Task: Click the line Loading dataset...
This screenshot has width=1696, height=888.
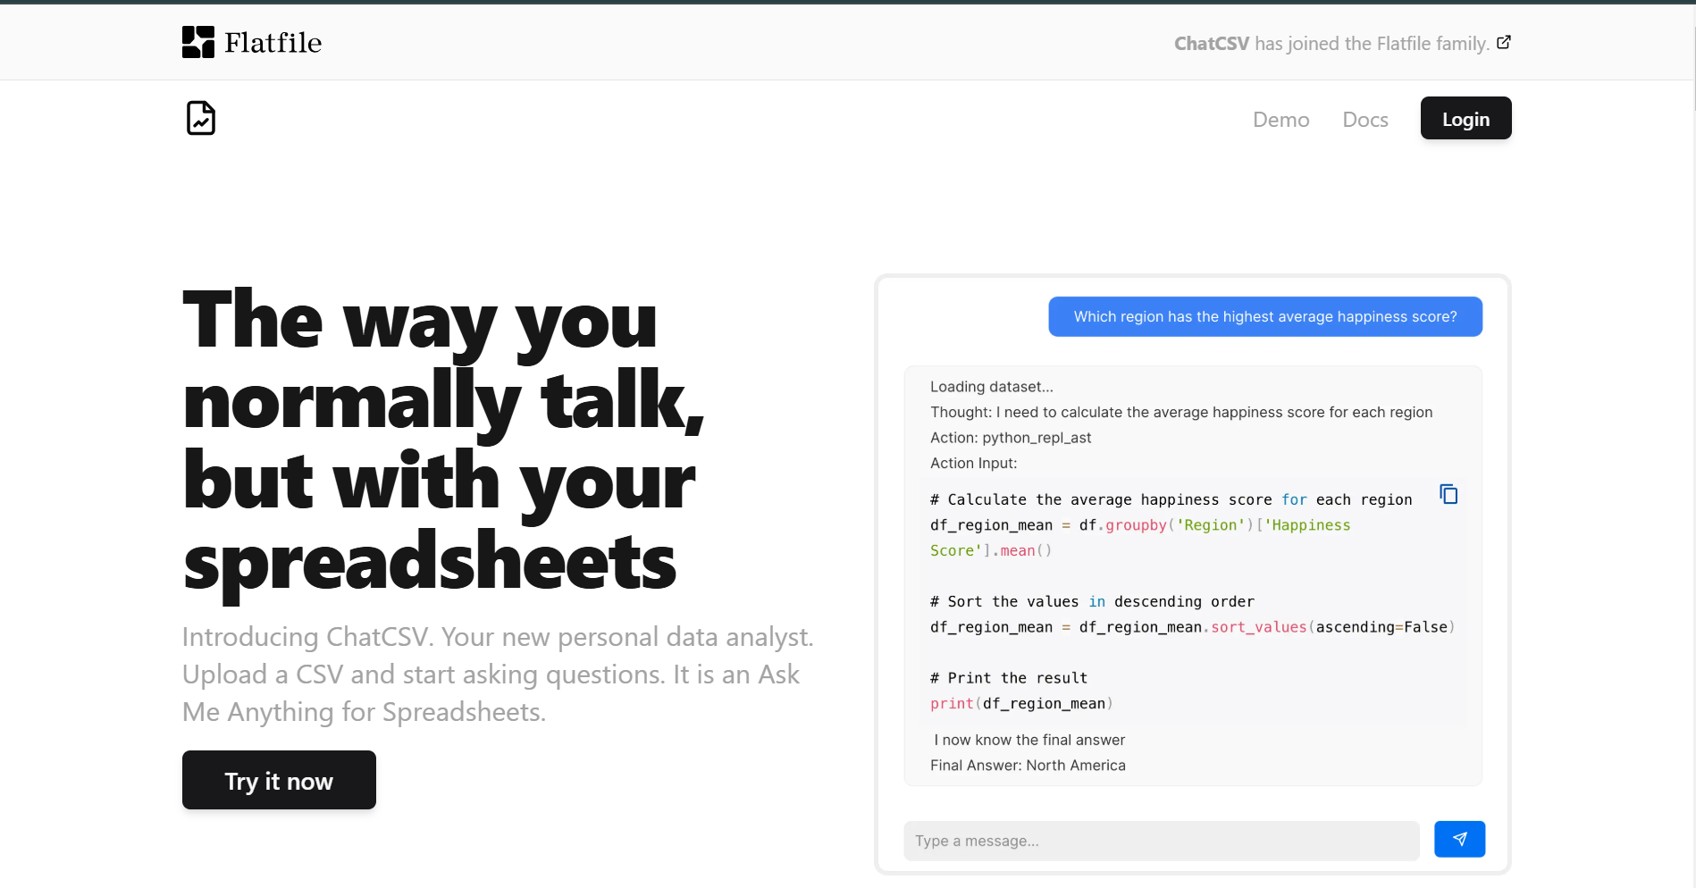Action: coord(992,387)
